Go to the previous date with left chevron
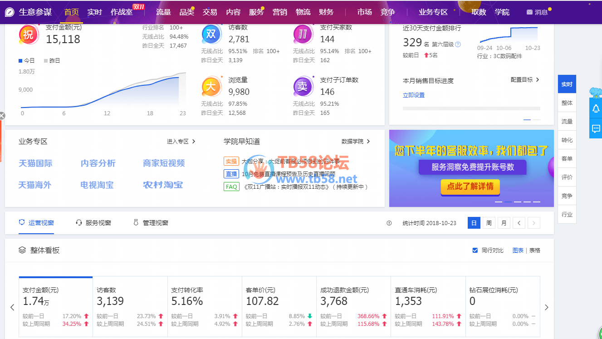This screenshot has height=339, width=602. [x=519, y=223]
